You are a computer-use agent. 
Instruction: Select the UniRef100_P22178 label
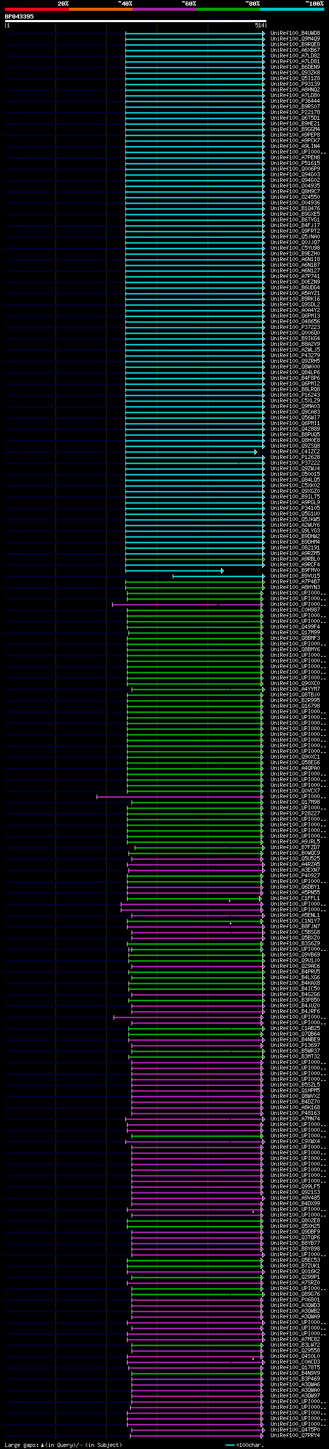pos(295,112)
